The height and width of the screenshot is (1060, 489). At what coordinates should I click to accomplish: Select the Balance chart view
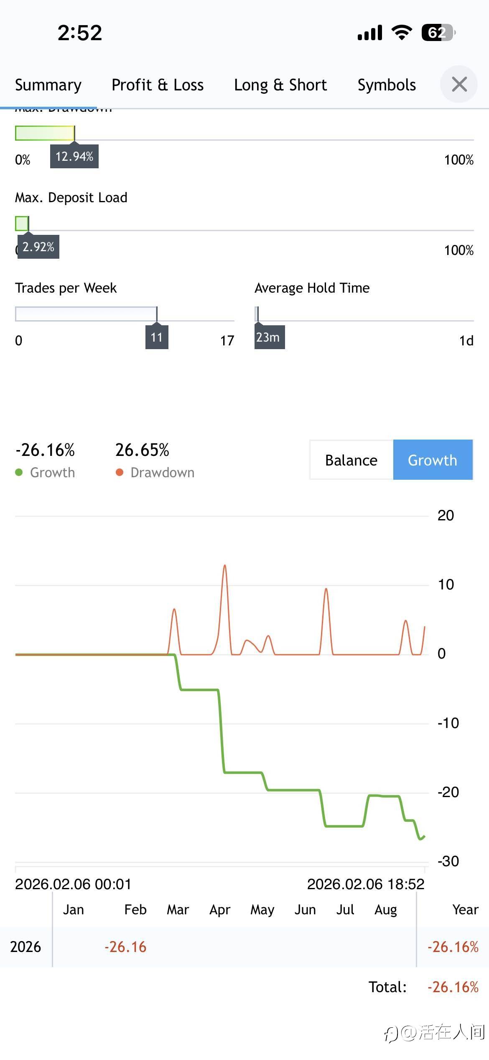point(351,460)
